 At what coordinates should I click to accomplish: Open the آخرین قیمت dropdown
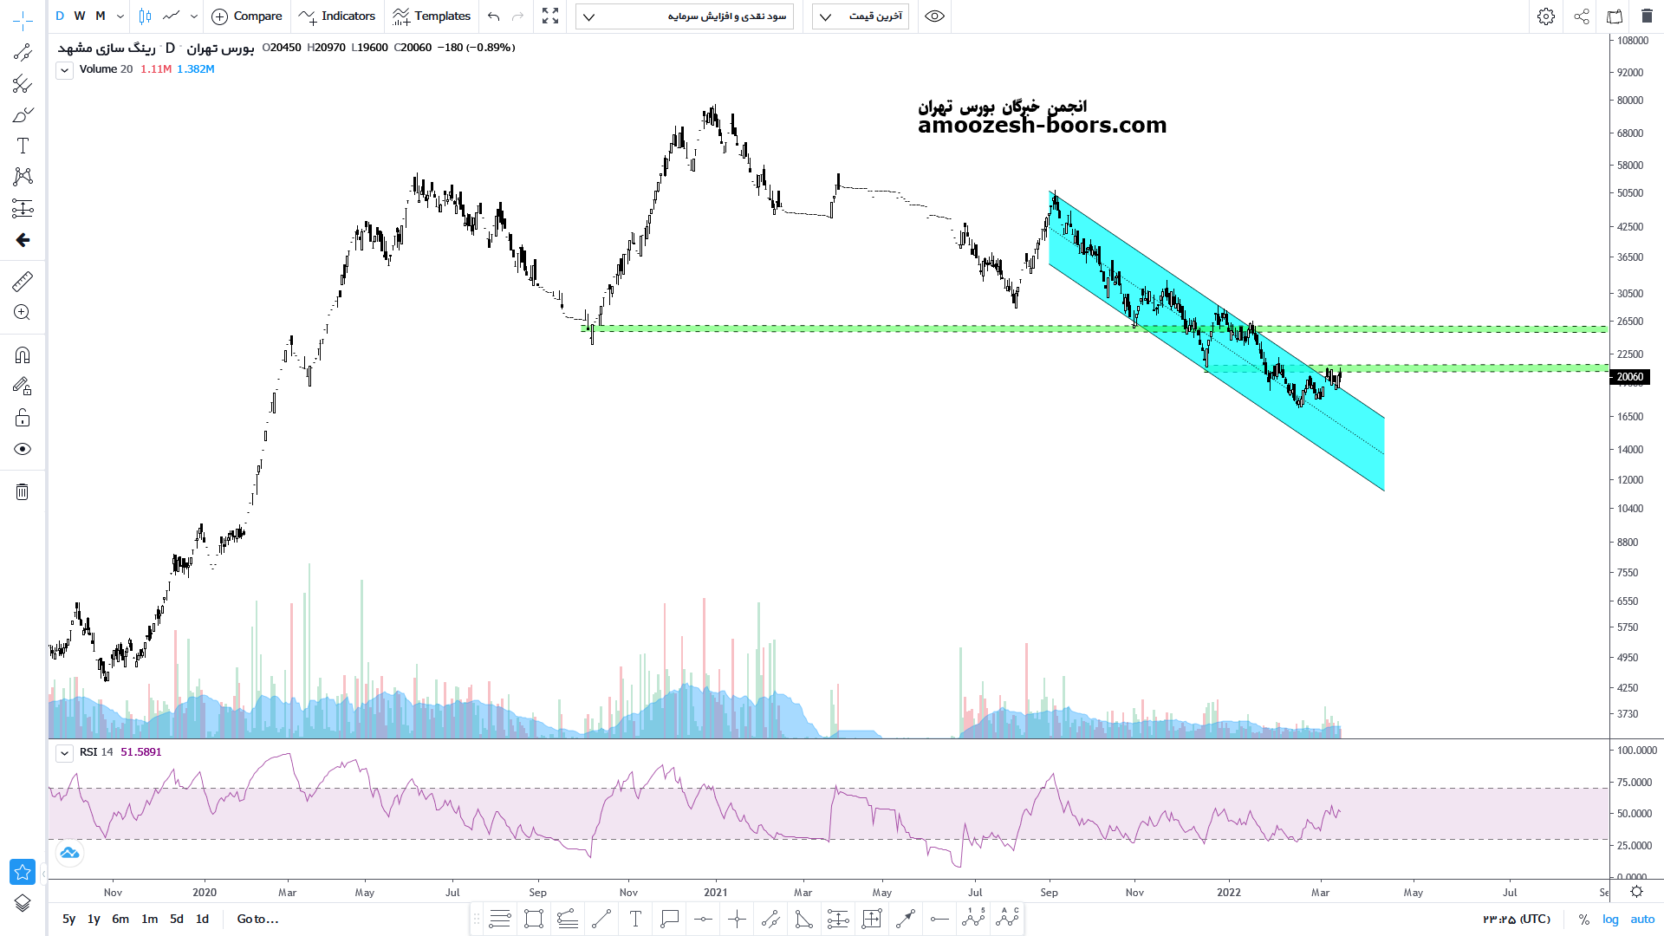860,16
